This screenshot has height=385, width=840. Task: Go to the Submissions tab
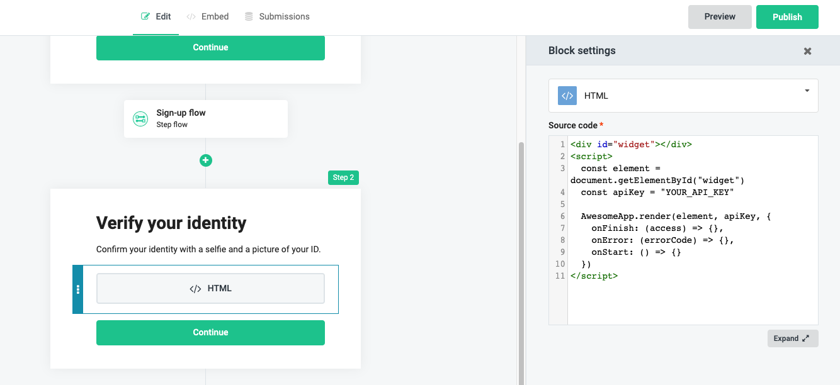pyautogui.click(x=277, y=17)
